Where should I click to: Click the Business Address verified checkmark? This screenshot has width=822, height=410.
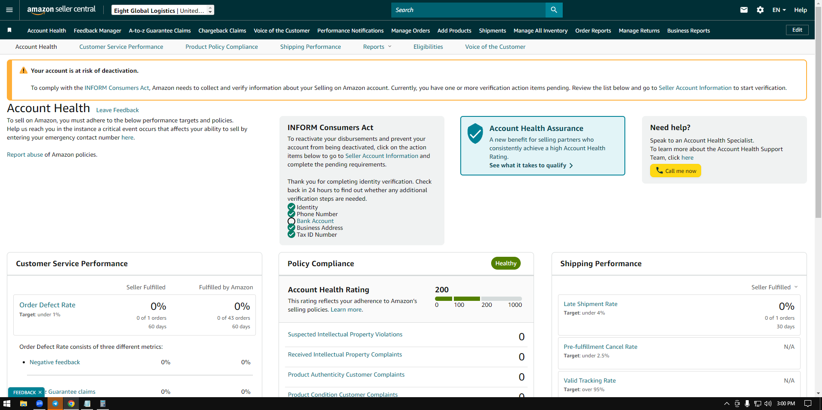click(291, 228)
